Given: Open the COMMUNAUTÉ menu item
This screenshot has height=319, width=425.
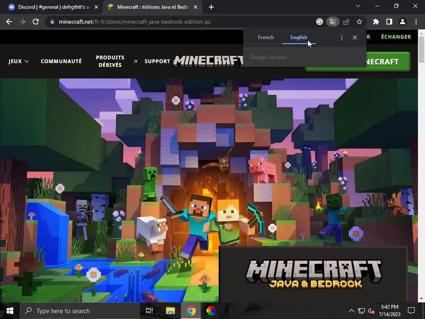Looking at the screenshot, I should [61, 61].
